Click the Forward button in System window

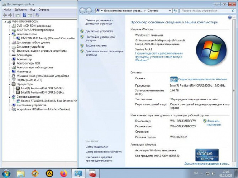tap(89, 11)
